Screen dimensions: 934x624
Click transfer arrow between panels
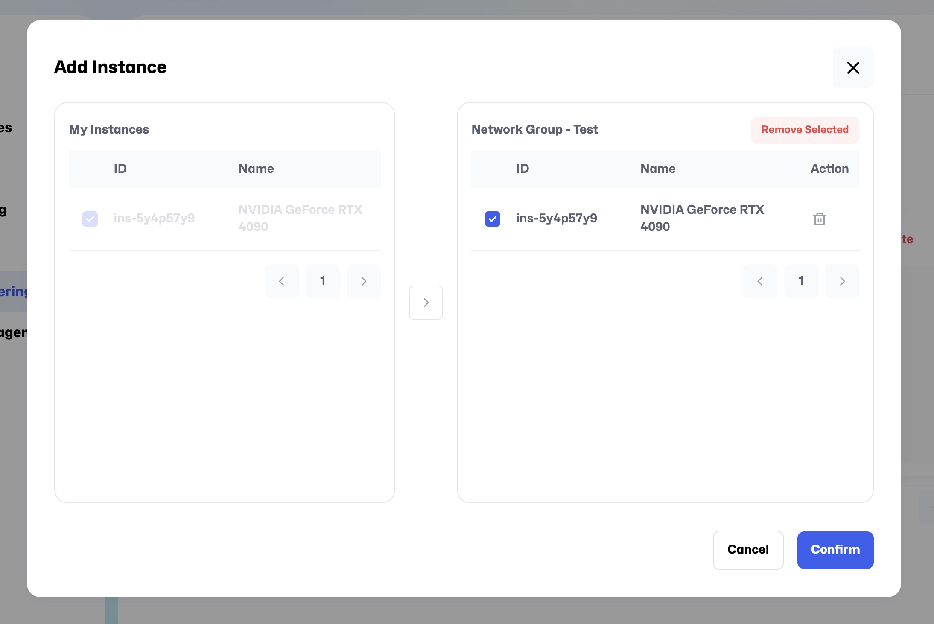(426, 303)
